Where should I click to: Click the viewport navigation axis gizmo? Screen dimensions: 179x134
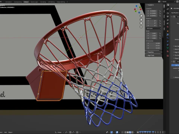tap(138, 9)
